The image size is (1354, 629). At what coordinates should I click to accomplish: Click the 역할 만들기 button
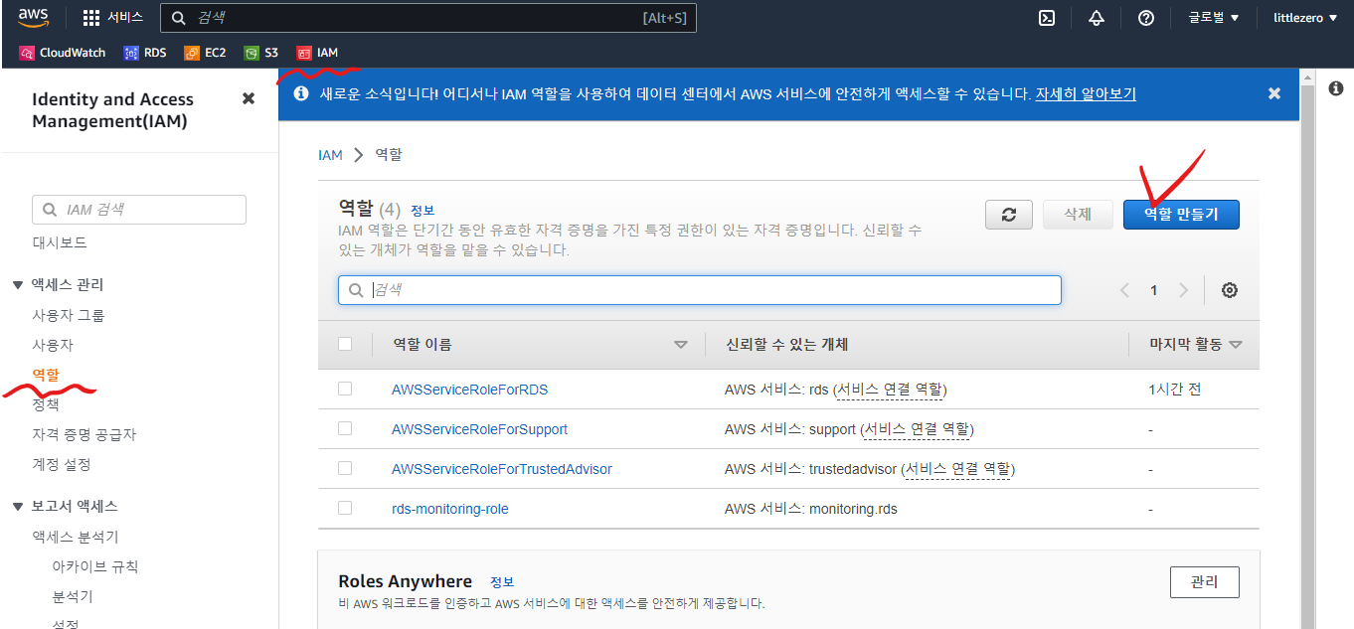click(1181, 215)
